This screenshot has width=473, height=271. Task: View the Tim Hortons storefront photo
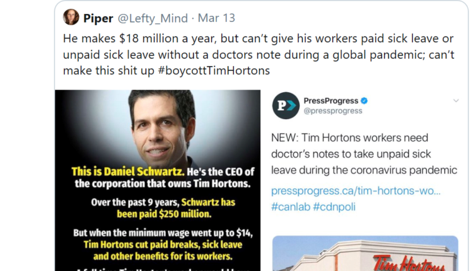click(366, 255)
